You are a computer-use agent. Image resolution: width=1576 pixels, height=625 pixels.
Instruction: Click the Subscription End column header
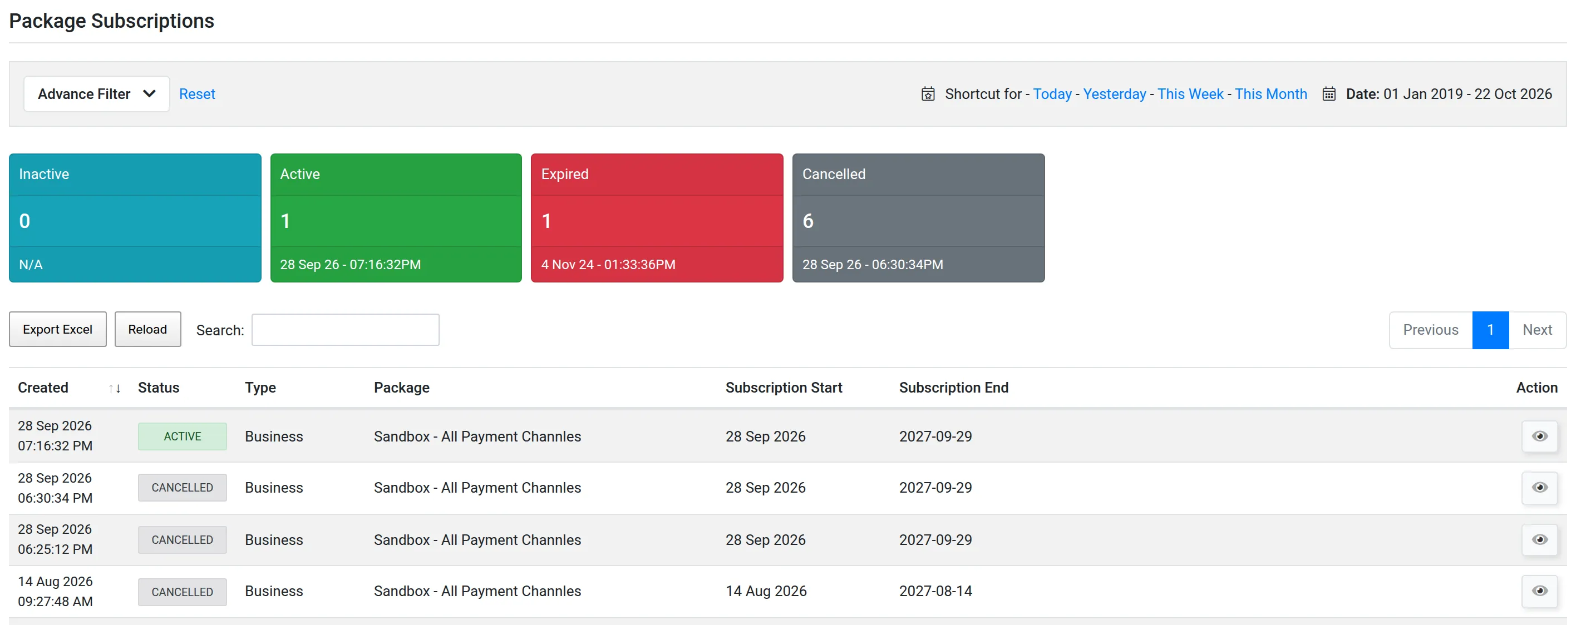[953, 388]
